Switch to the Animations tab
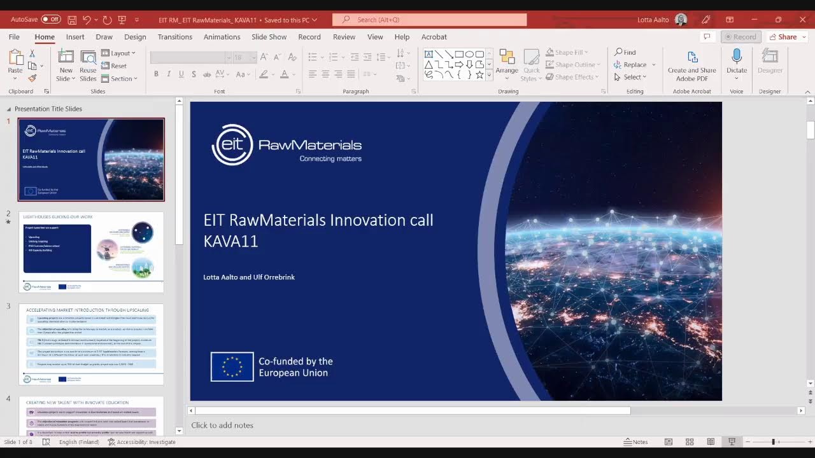This screenshot has height=458, width=815. tap(222, 37)
